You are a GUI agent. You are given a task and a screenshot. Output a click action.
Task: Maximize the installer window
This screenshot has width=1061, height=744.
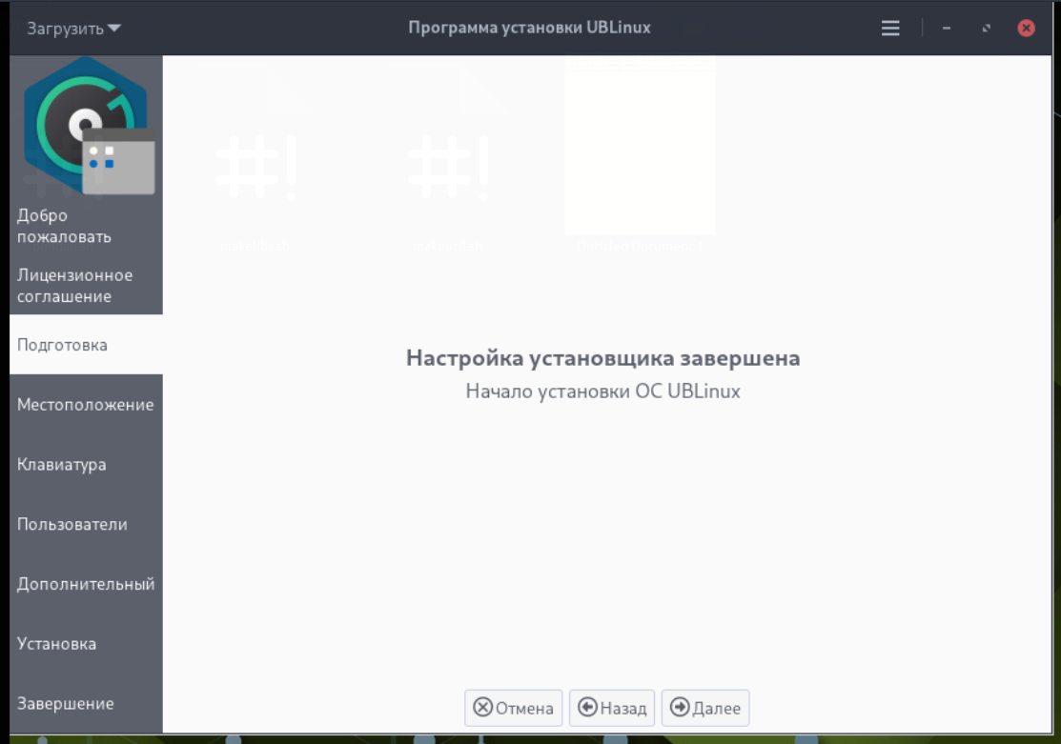pyautogui.click(x=987, y=28)
